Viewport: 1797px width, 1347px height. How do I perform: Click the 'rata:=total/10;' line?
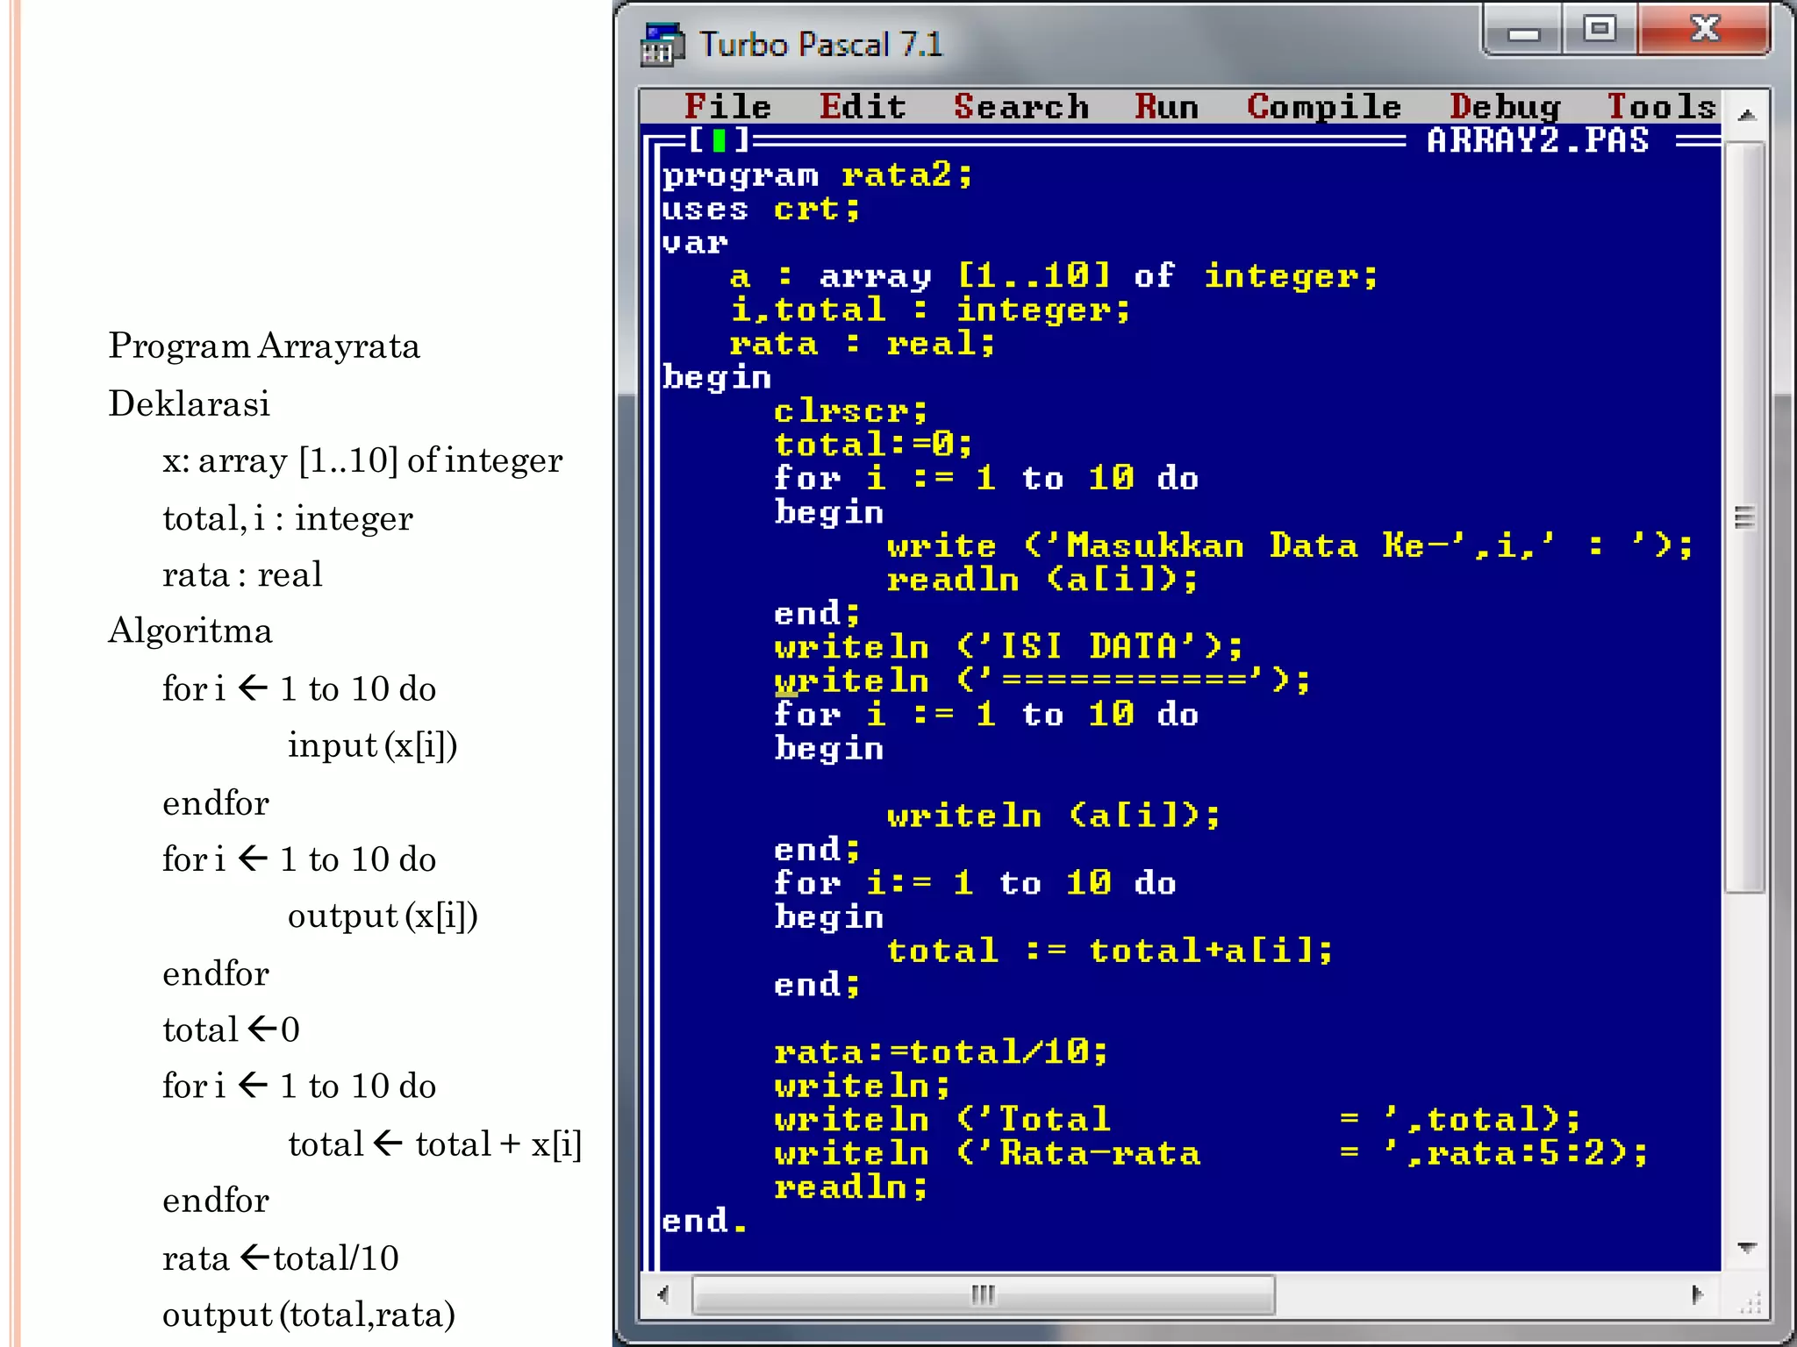(941, 1051)
